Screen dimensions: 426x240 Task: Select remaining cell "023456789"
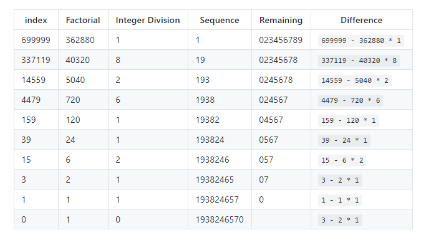click(x=281, y=40)
